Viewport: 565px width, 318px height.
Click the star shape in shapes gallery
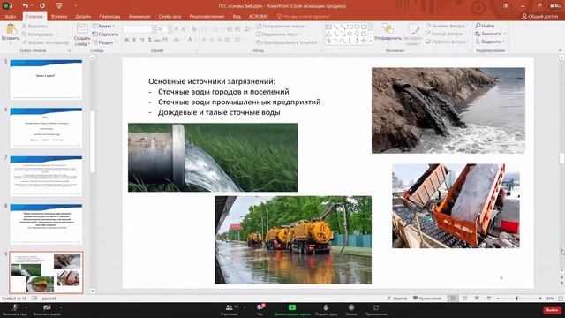point(364,42)
